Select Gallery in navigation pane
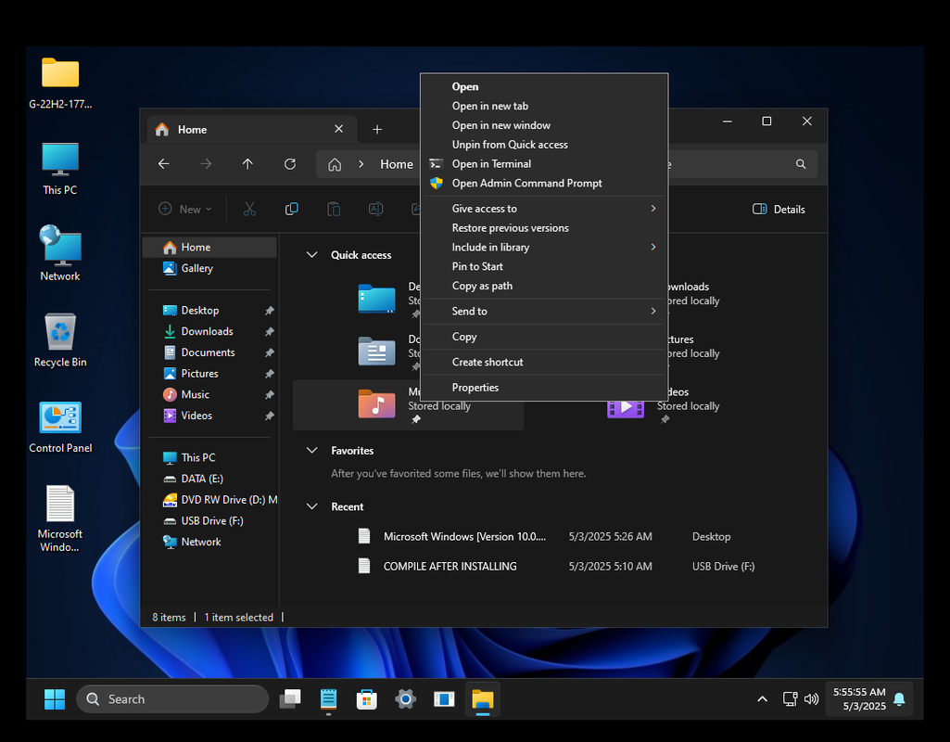The image size is (950, 742). point(209,268)
